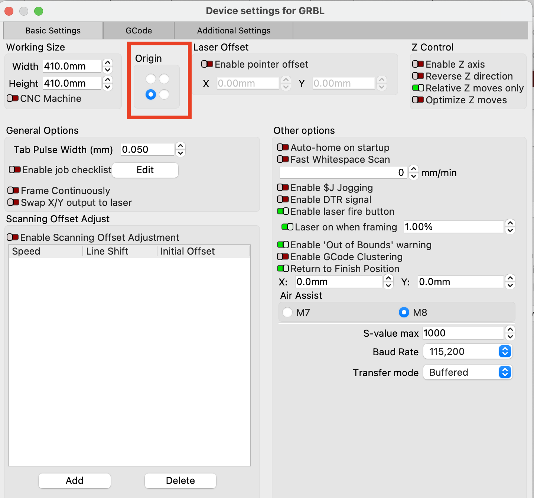Adjust the Width stepper arrows
This screenshot has width=534, height=498.
[108, 66]
